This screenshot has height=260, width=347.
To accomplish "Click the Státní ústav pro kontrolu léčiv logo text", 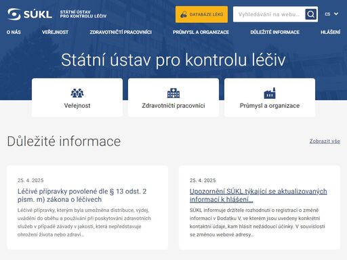I will click(83, 14).
